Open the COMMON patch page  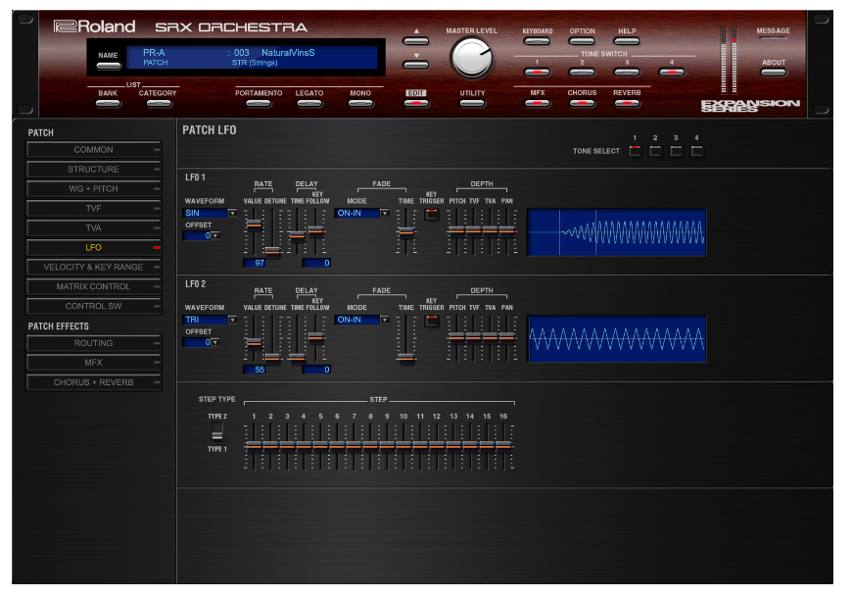(x=93, y=150)
